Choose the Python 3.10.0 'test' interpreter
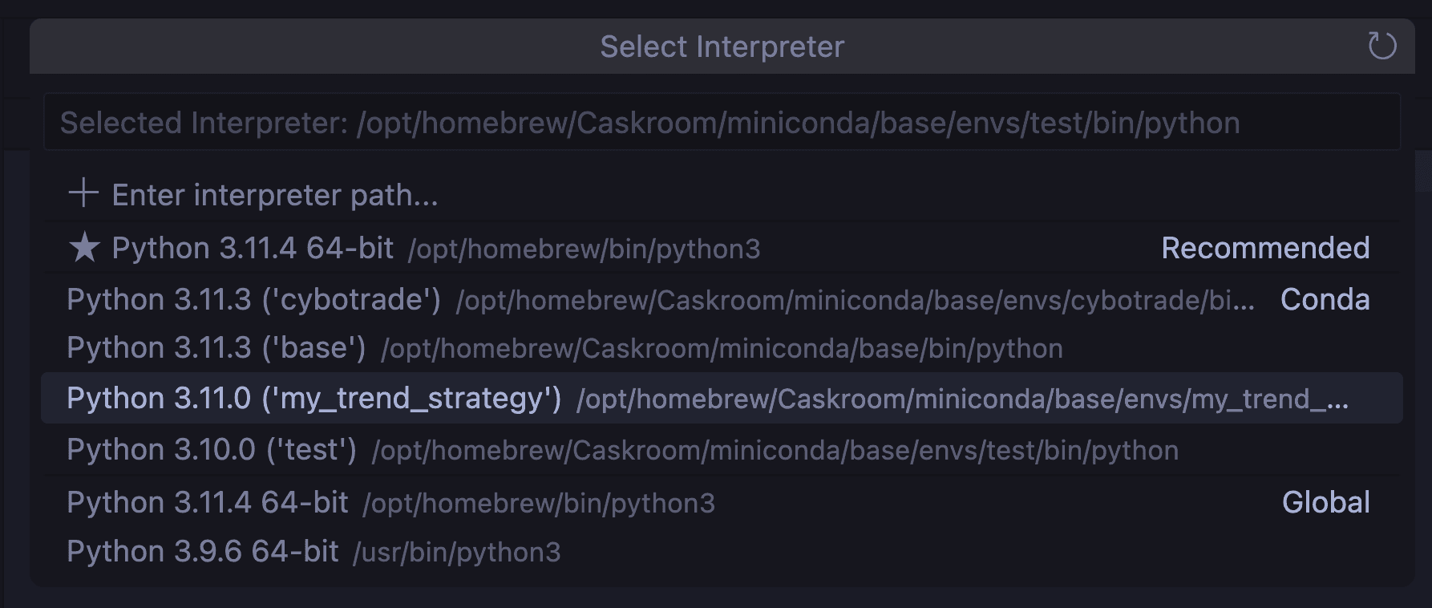 pos(212,450)
